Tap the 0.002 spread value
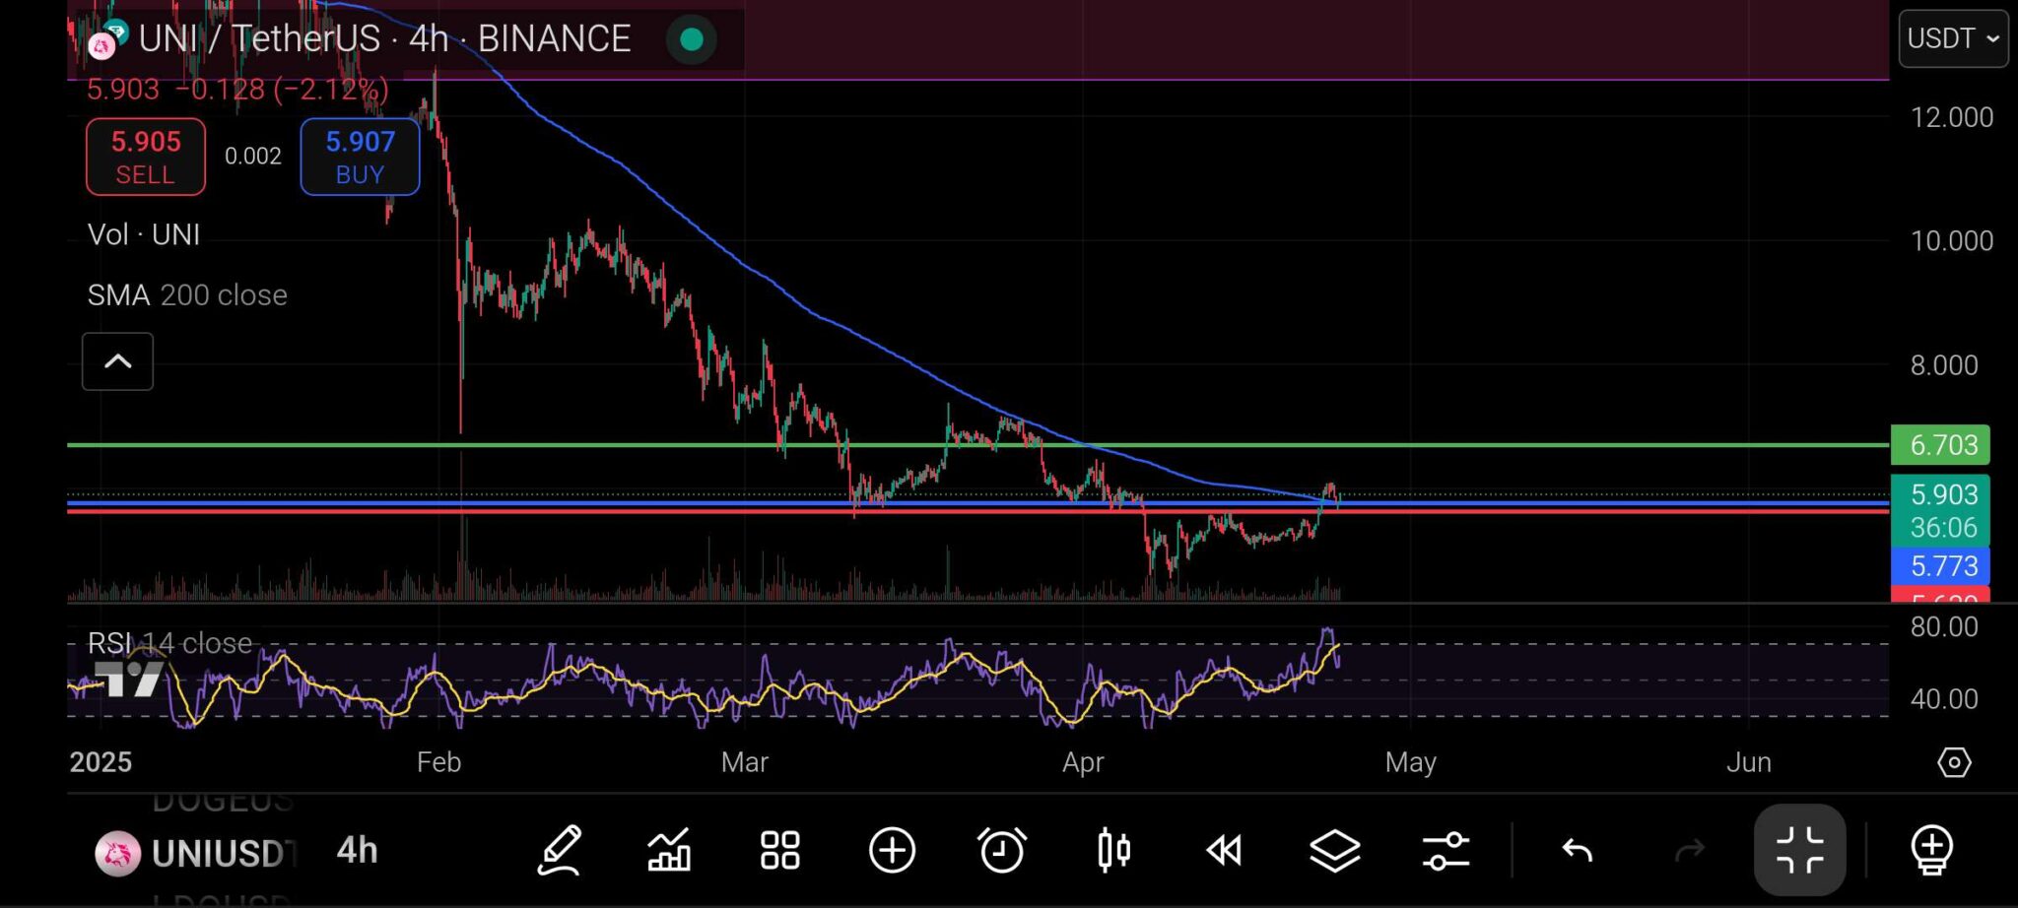The image size is (2018, 908). click(253, 156)
